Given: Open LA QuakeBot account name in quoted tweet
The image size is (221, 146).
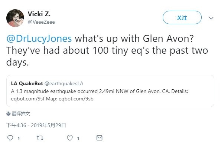Looking at the screenshot, I should 27,83.
